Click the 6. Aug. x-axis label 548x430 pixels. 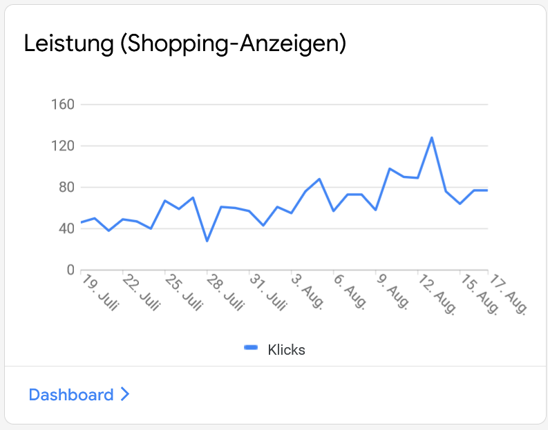click(350, 291)
